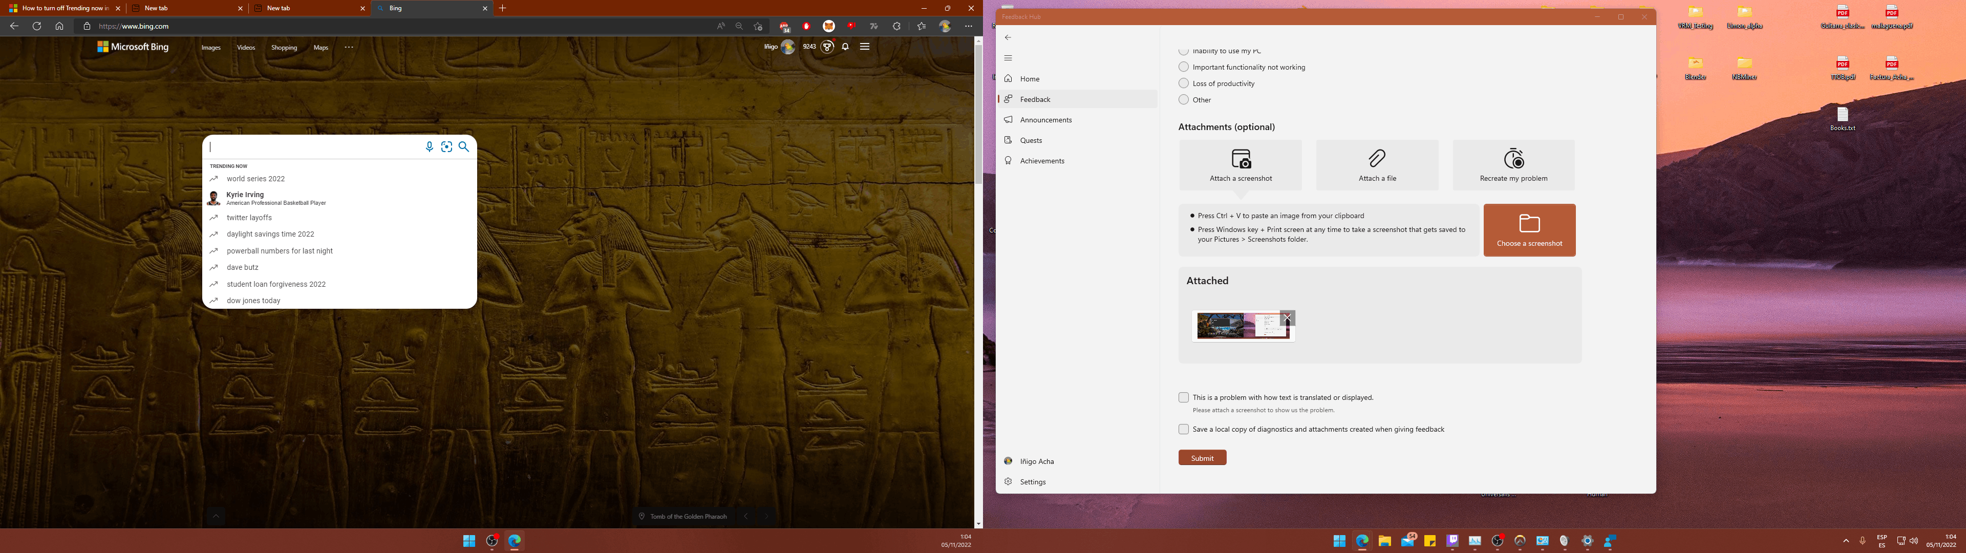The image size is (1966, 553).
Task: Open Bing more options ellipsis menu
Action: [x=349, y=47]
